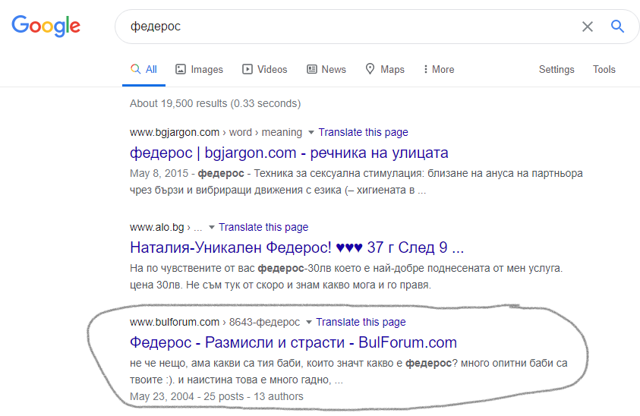The width and height of the screenshot is (640, 416).
Task: Expand the dropdown arrow next to bgjargon.com URL
Action: tap(311, 132)
